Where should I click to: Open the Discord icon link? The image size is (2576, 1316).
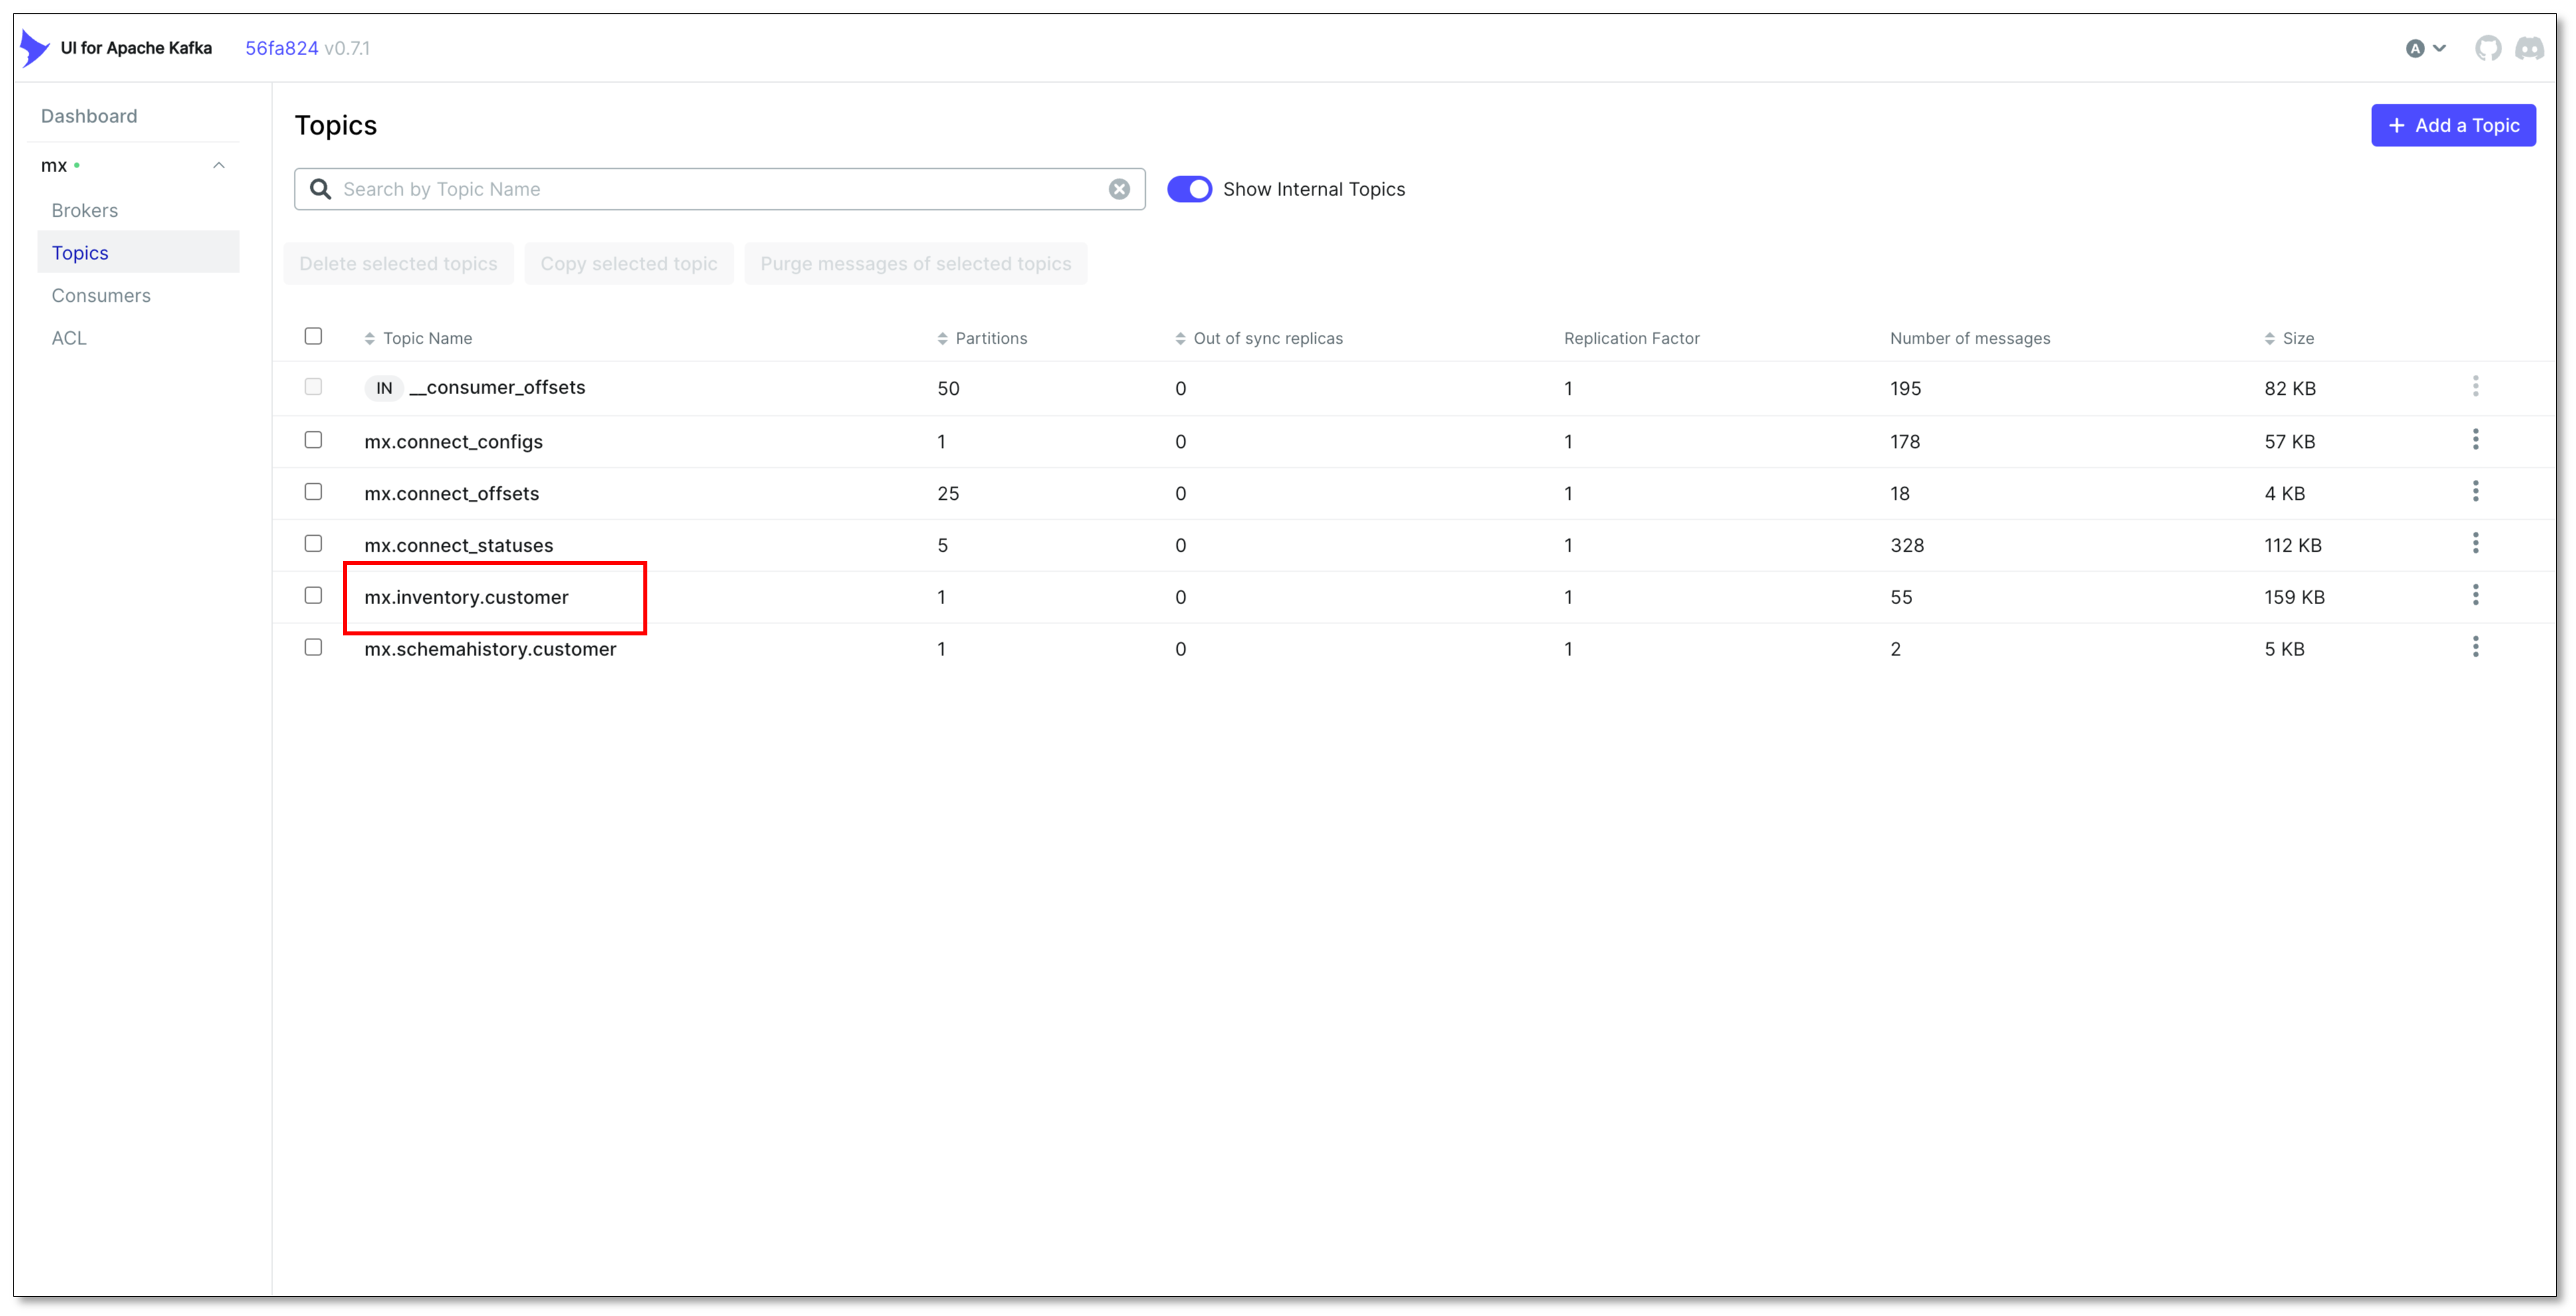(2529, 48)
